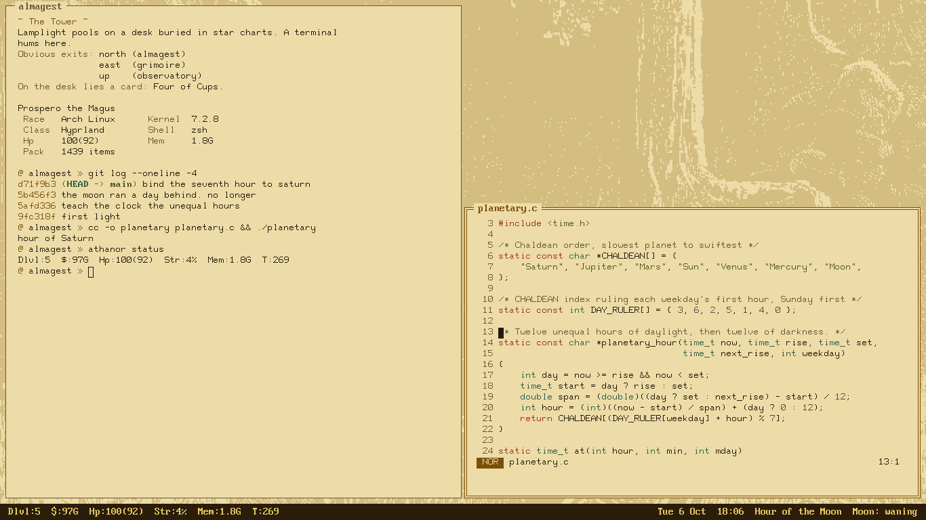Screen dimensions: 926x520
Task: Click the 'east (grimoire)' exit line
Action: (142, 65)
